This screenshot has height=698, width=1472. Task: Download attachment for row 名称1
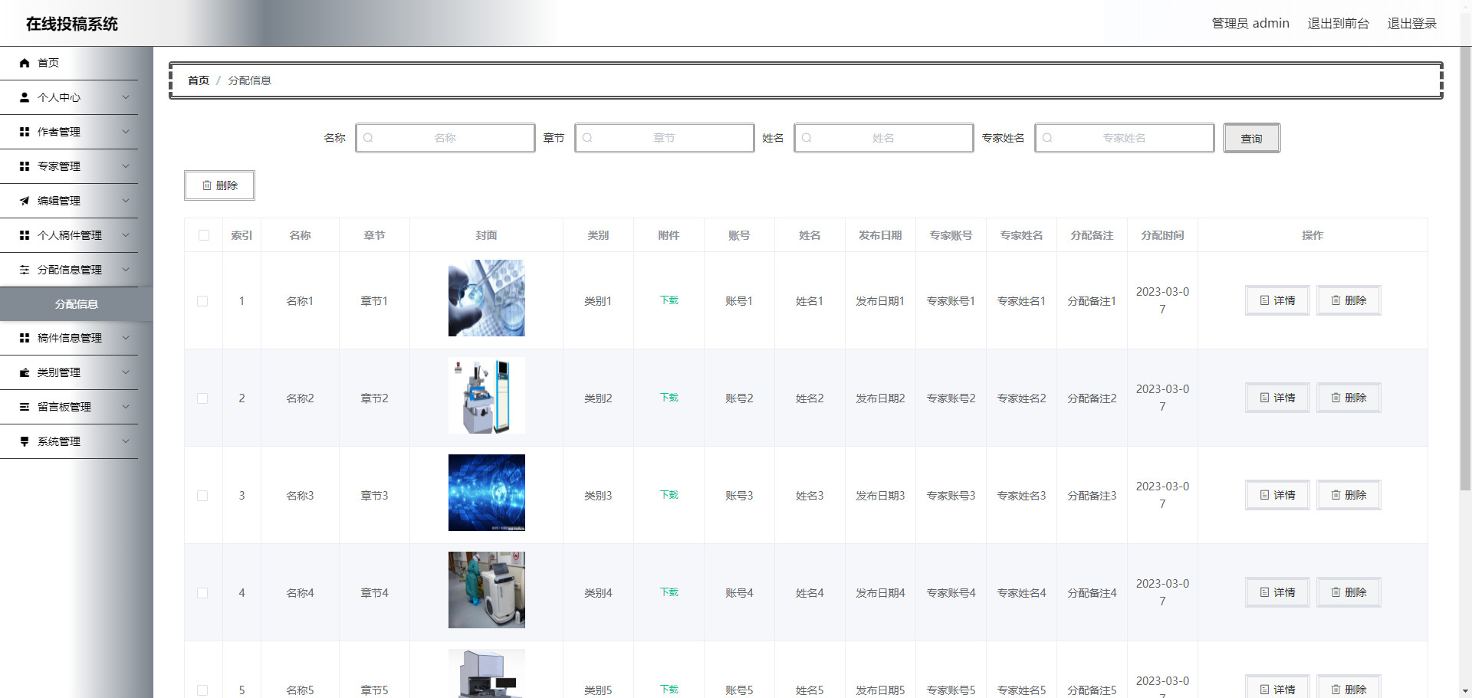point(669,300)
